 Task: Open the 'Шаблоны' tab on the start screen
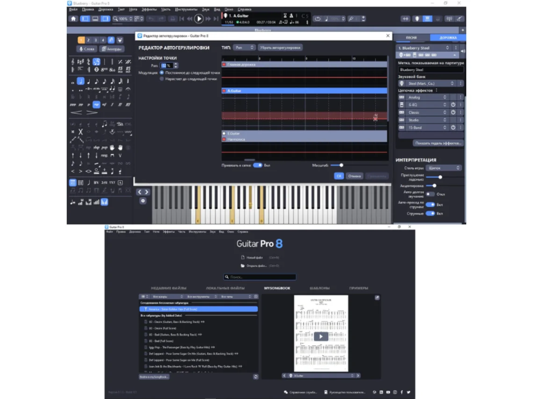(320, 288)
